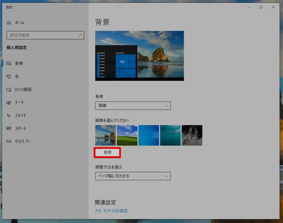283x223 pixels.
Task: Close the 設定 window
Action: click(273, 7)
